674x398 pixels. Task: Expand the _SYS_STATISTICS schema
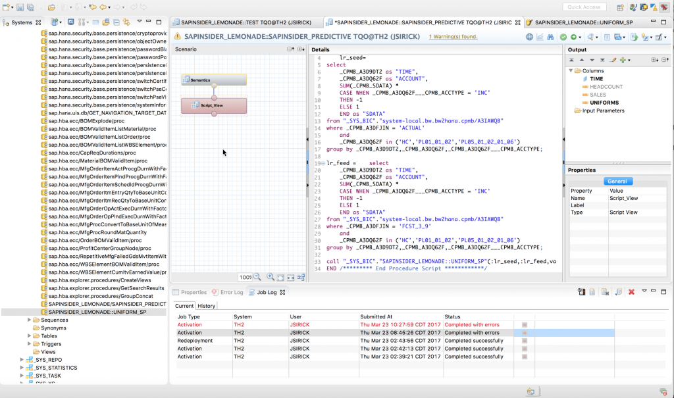(22, 368)
